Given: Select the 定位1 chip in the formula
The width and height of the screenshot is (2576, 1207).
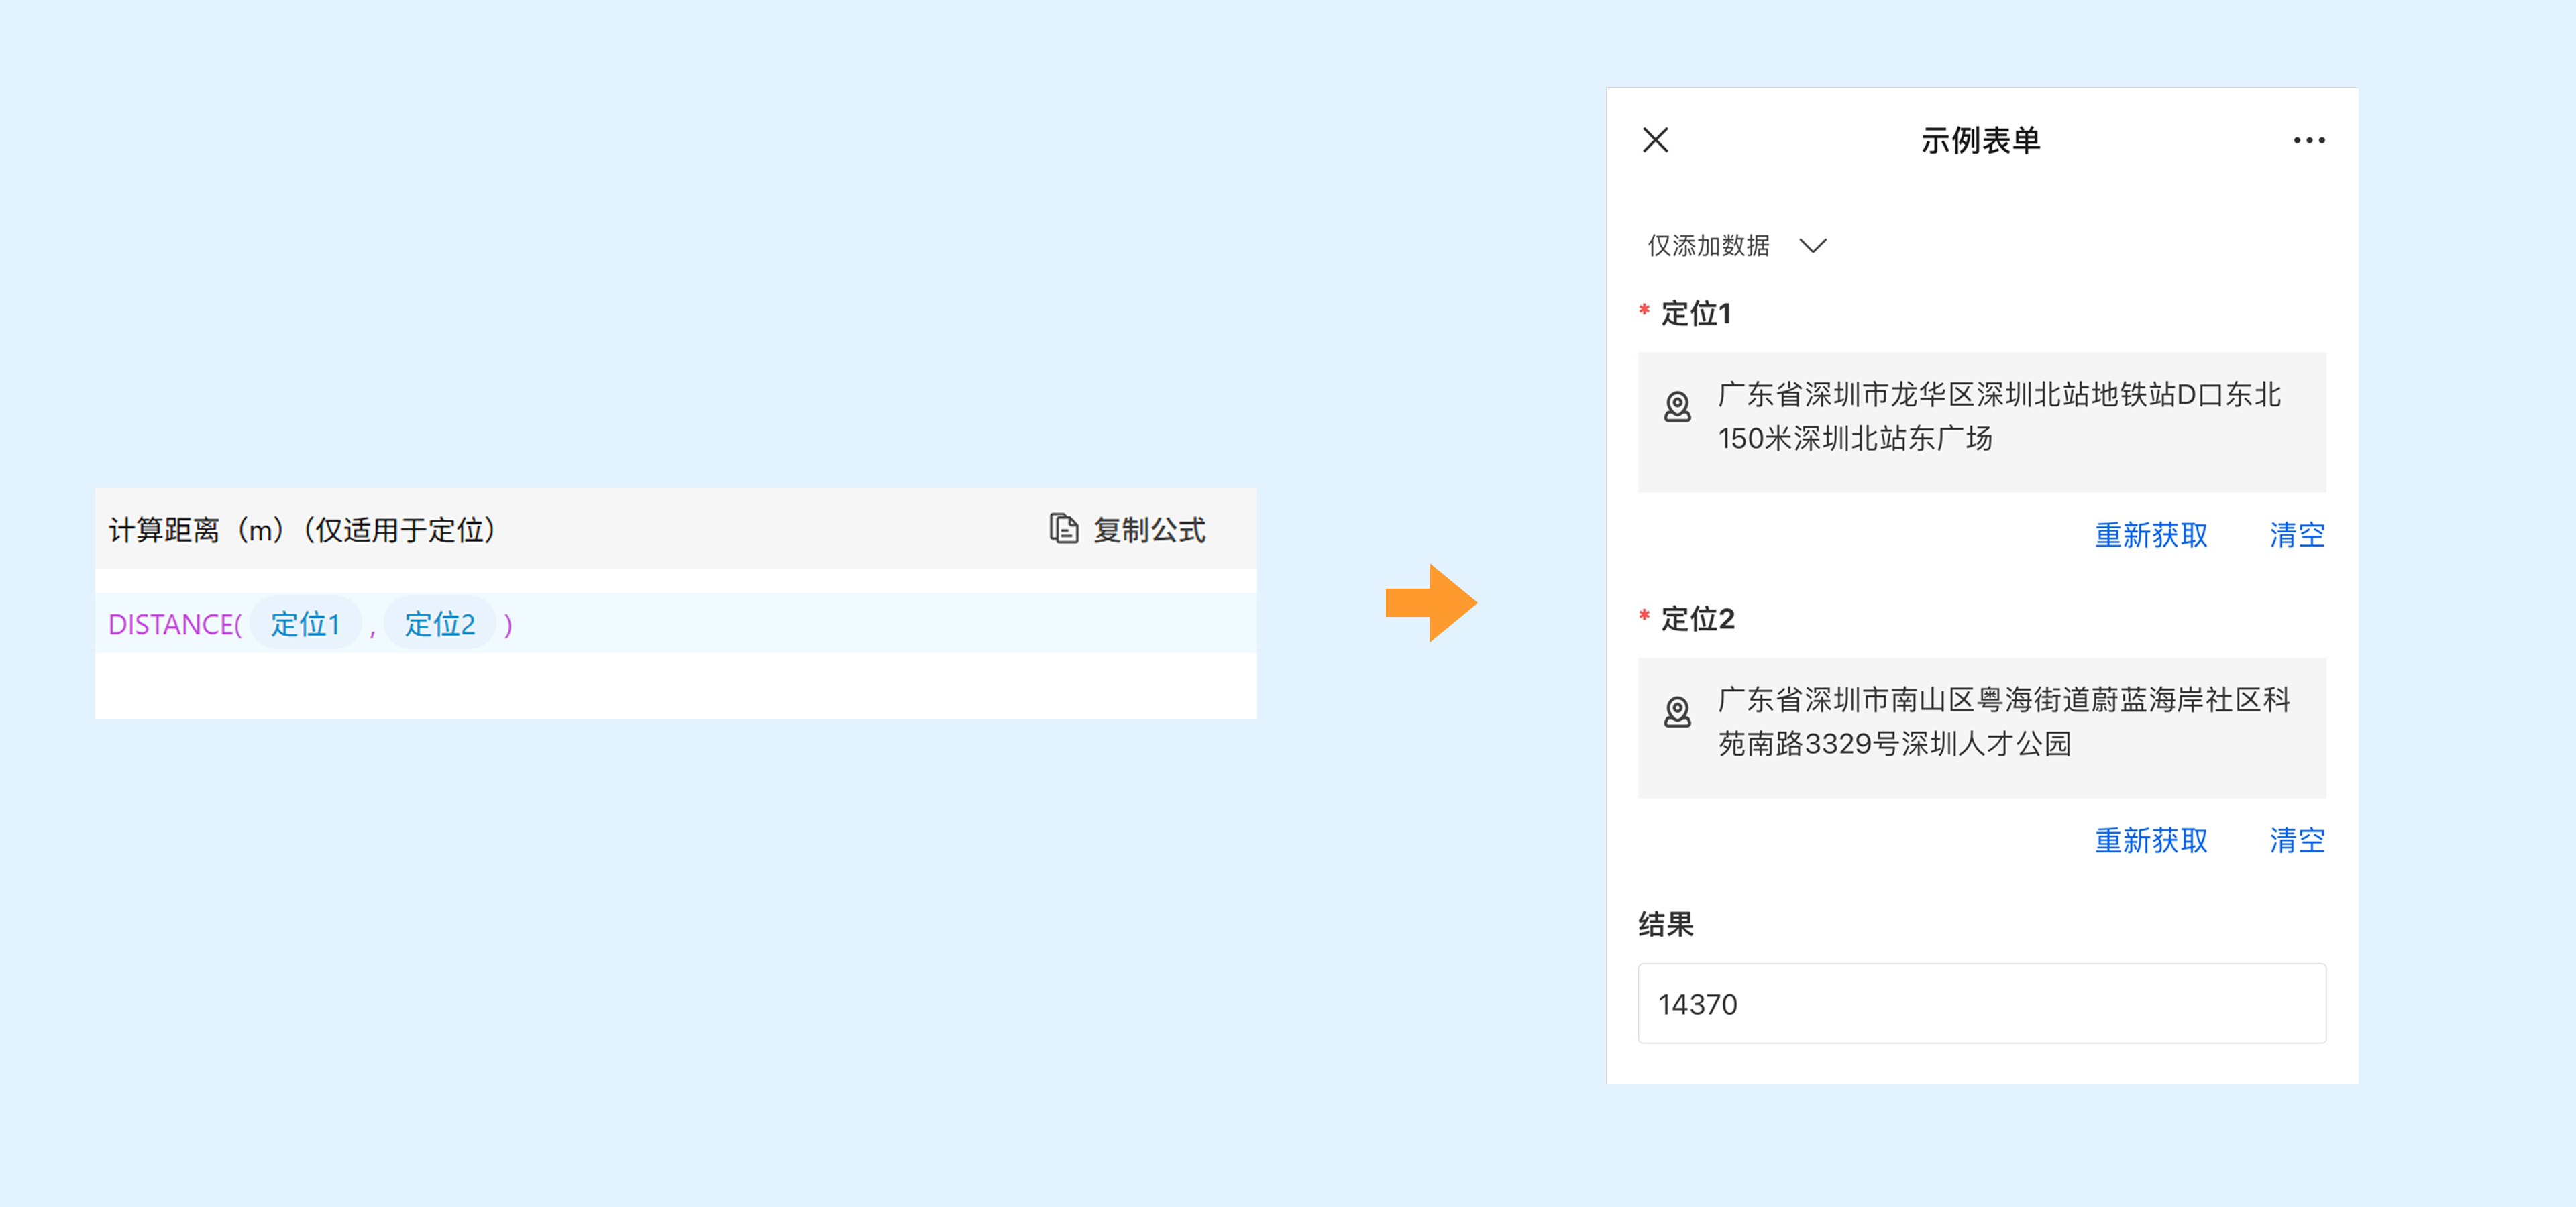Looking at the screenshot, I should (305, 624).
